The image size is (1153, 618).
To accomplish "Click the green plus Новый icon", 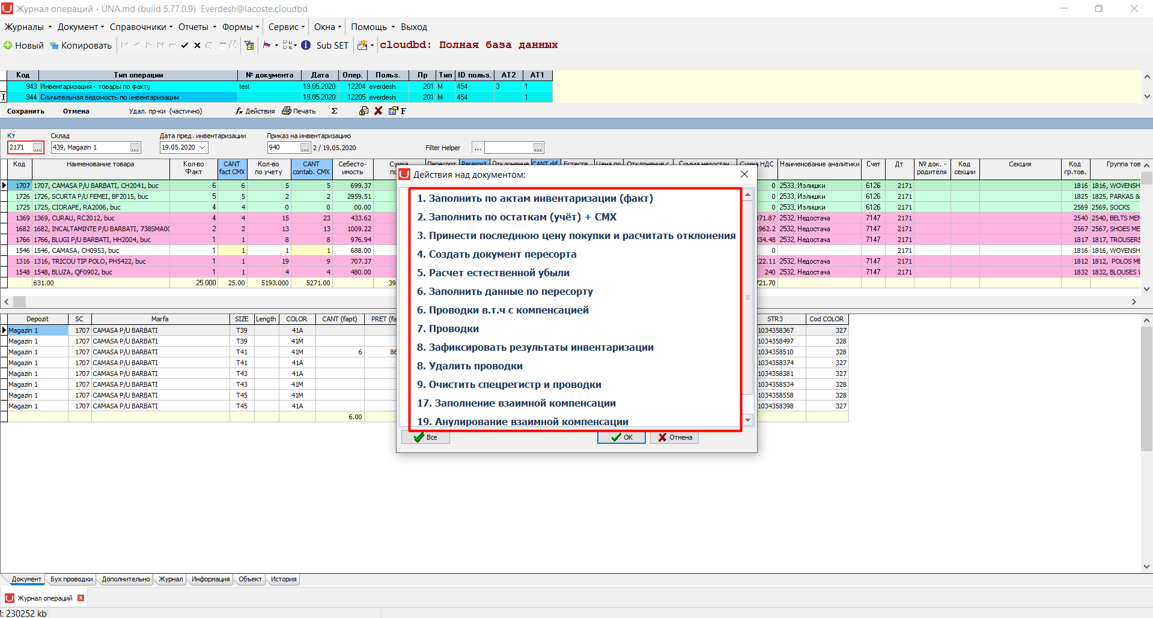I will click(8, 45).
